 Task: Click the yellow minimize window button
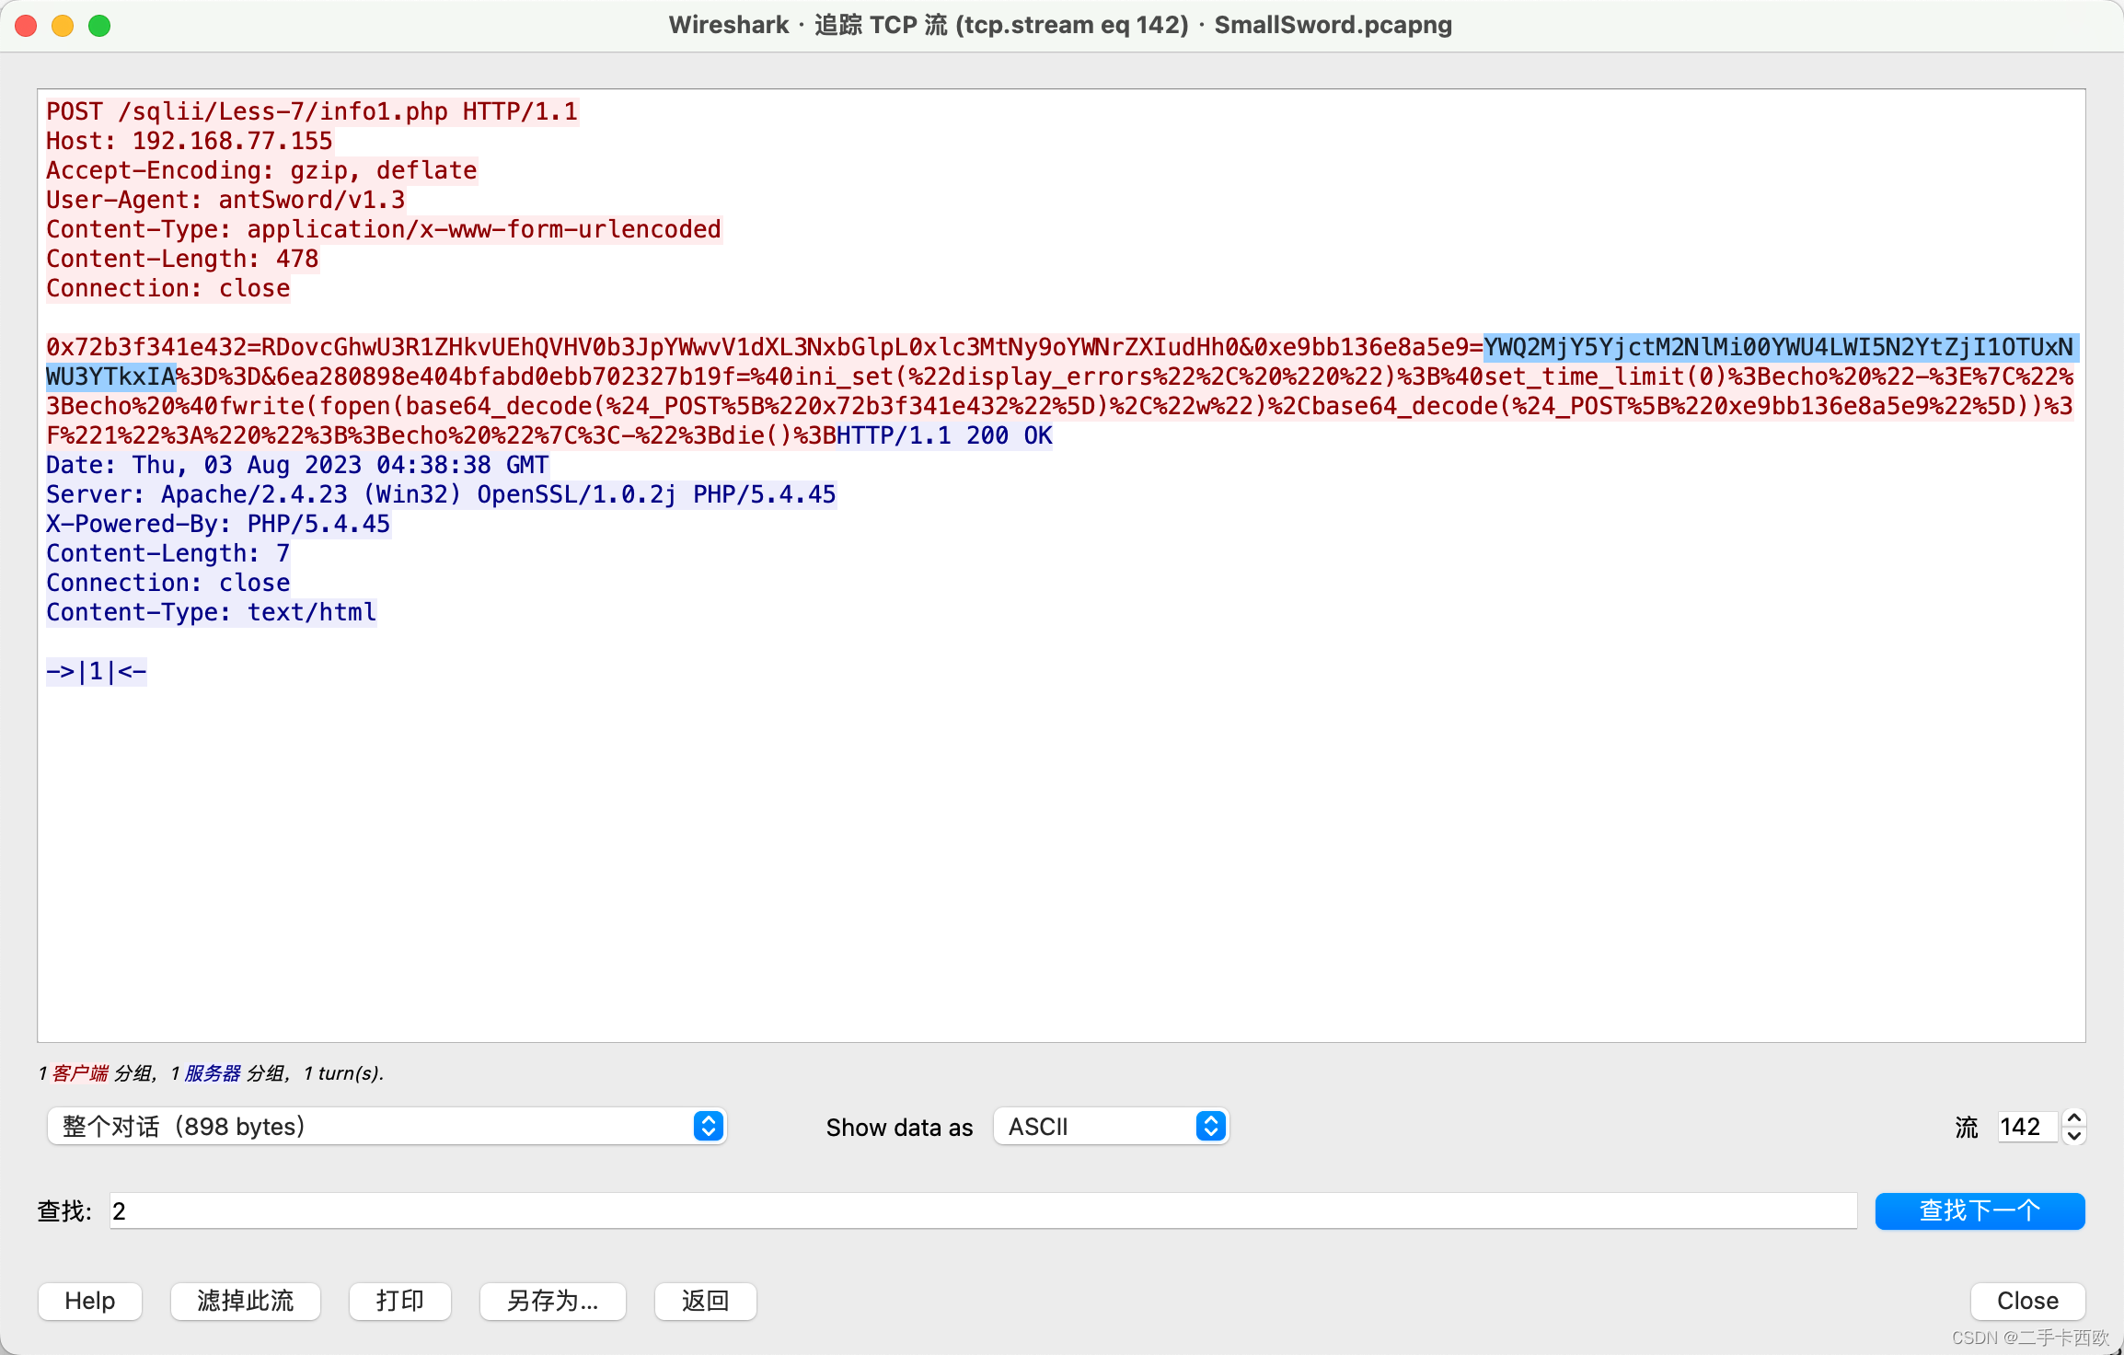click(x=63, y=26)
